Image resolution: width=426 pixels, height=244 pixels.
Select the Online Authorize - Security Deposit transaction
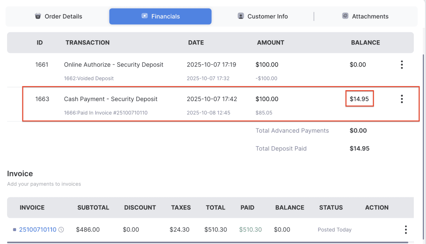(x=114, y=64)
